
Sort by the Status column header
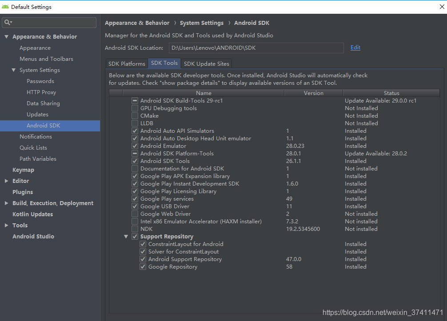coord(391,93)
